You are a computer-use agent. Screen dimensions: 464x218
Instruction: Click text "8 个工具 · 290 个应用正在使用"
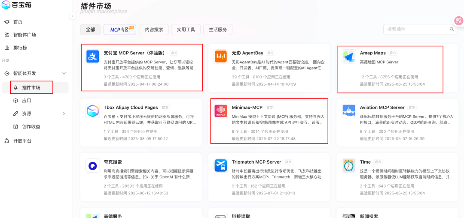387,131
